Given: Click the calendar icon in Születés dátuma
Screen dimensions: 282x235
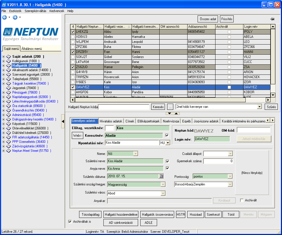Looking at the screenshot, I should coord(161,176).
